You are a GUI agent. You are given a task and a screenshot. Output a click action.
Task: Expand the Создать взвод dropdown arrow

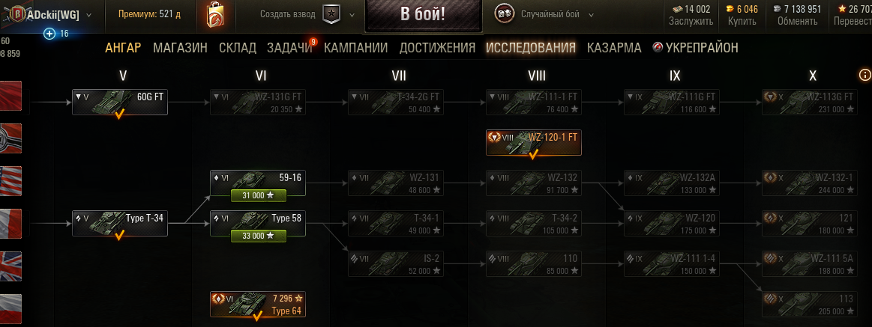click(x=352, y=15)
